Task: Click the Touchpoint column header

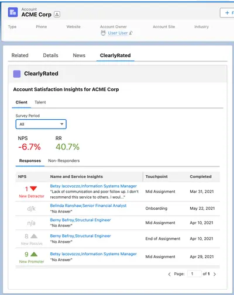Action: pos(157,176)
